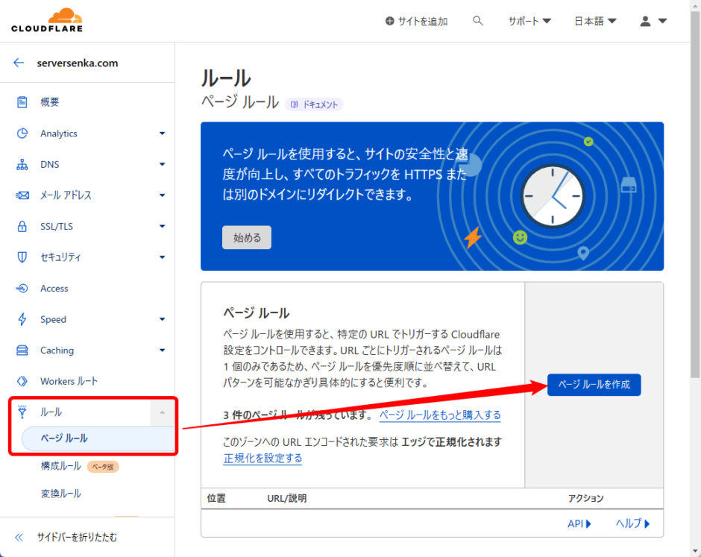The image size is (701, 557).
Task: Click the ページ ルールを作成 button
Action: point(594,385)
